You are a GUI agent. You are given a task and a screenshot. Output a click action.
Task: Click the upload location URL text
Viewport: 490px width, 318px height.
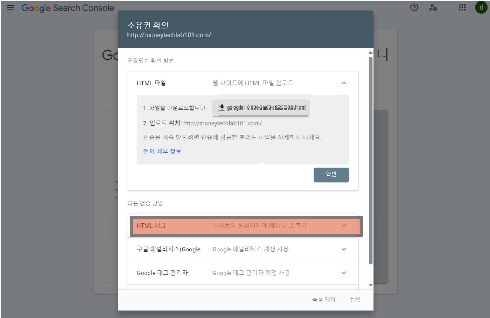222,123
